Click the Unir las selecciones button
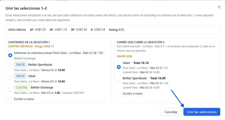Viewport: 225px width, 120px height. (202, 112)
